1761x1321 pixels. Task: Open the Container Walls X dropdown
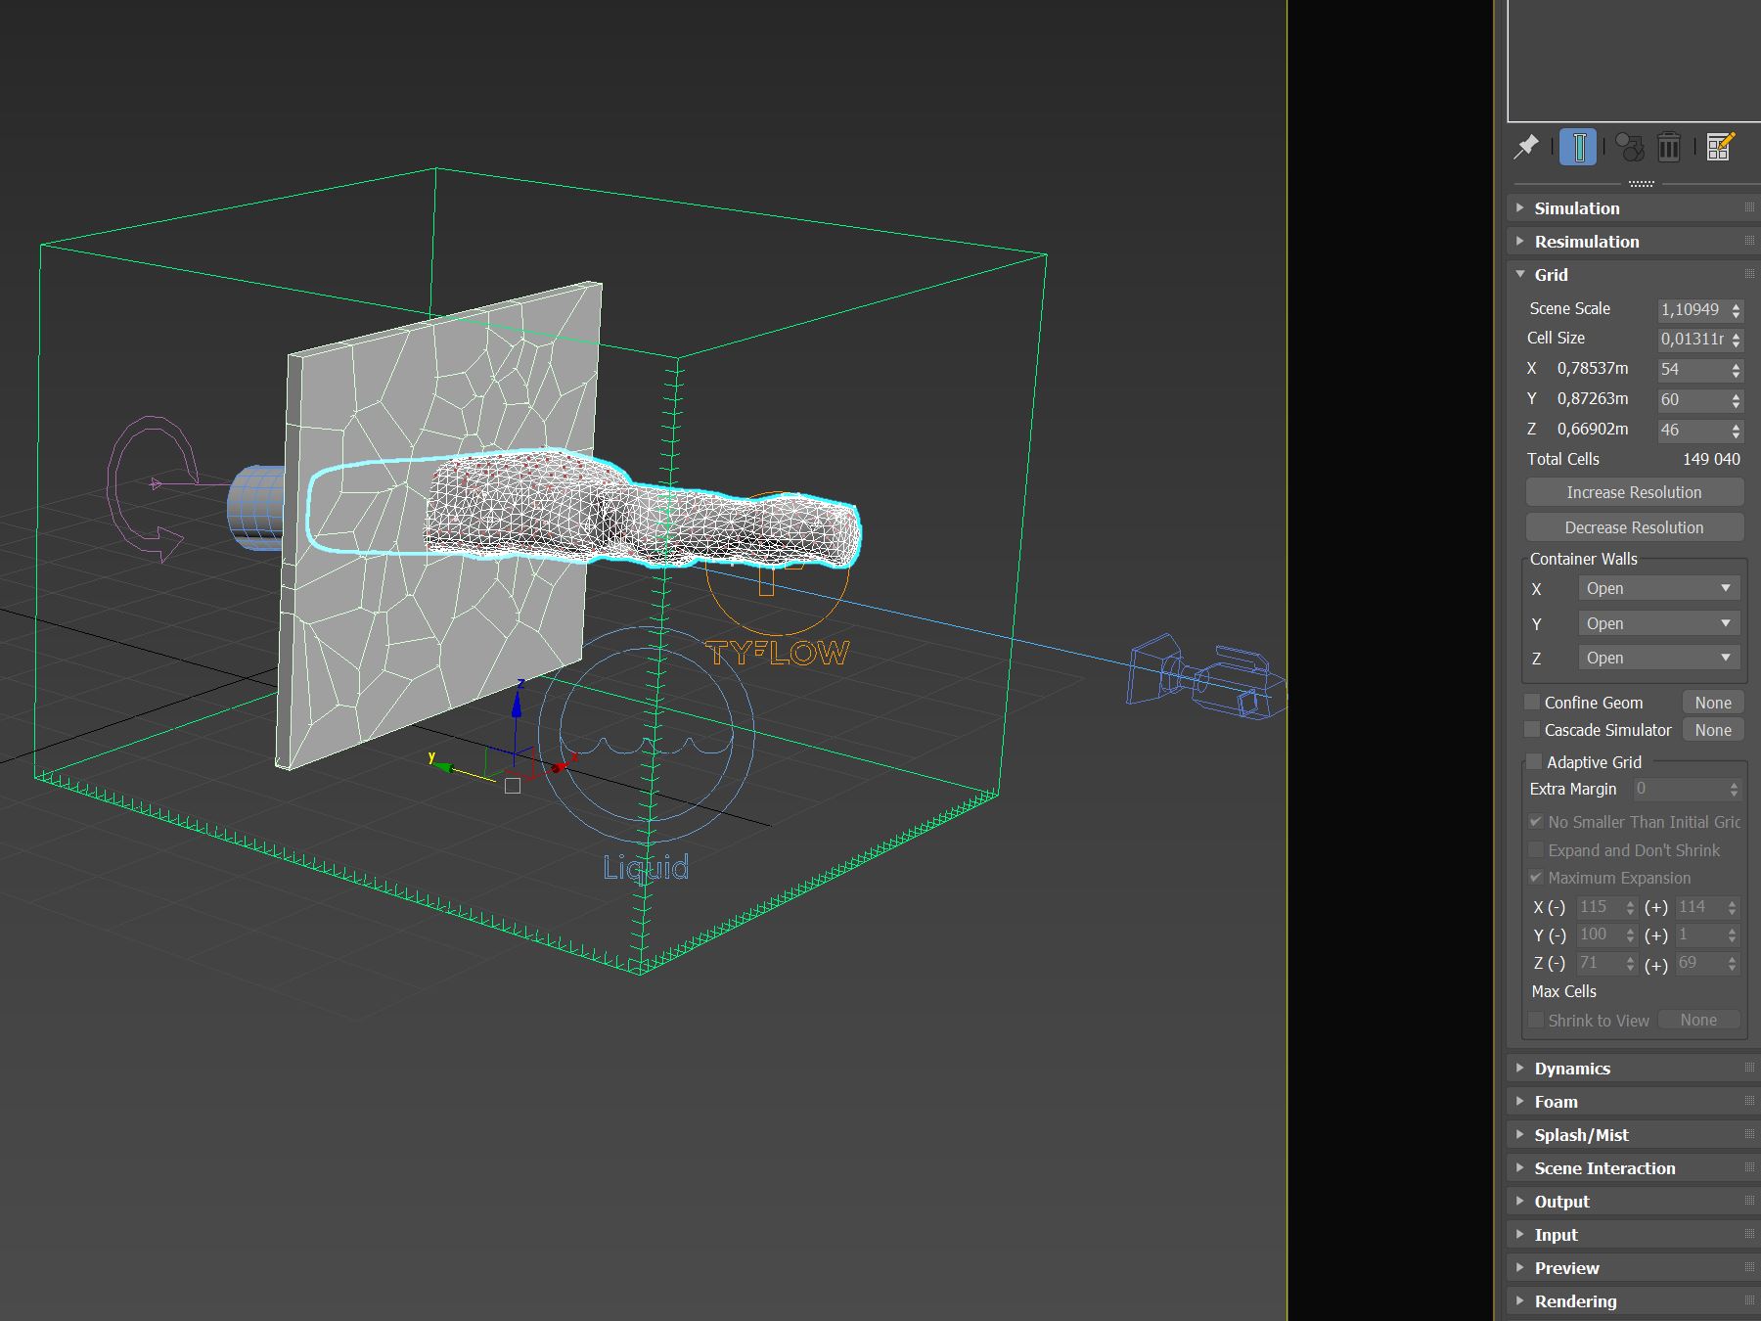click(x=1659, y=589)
